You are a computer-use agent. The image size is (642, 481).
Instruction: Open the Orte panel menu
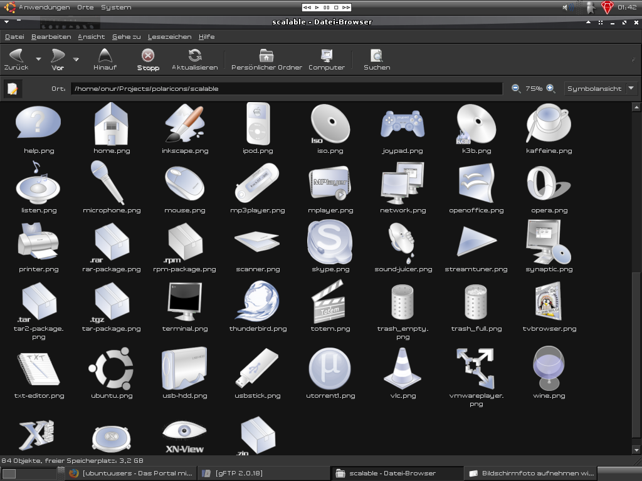click(85, 8)
